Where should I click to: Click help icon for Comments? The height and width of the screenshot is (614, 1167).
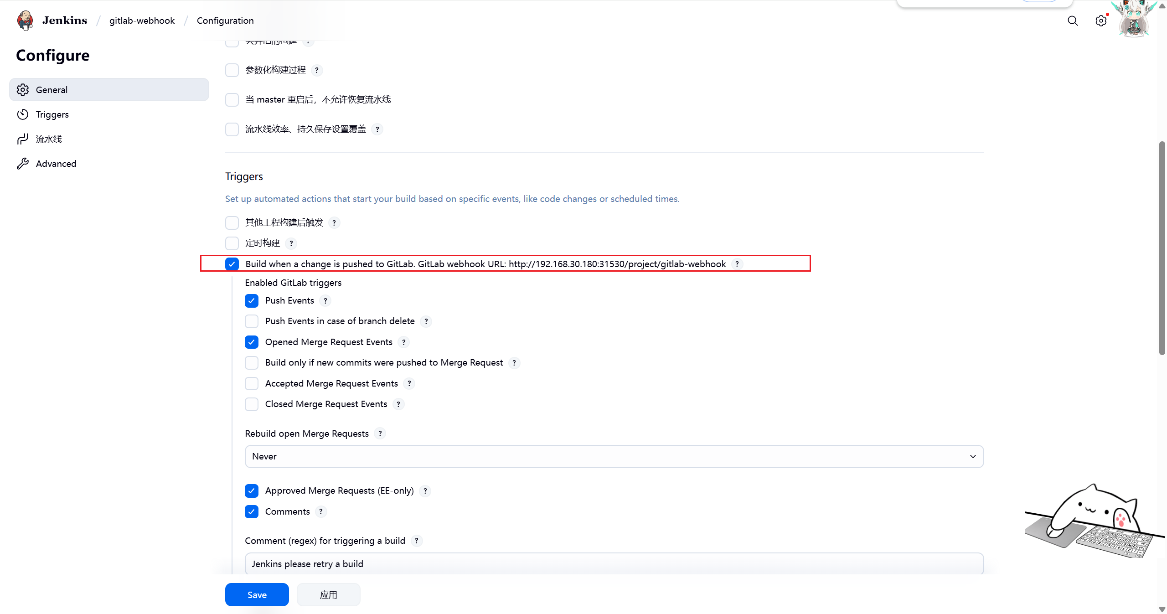coord(321,512)
